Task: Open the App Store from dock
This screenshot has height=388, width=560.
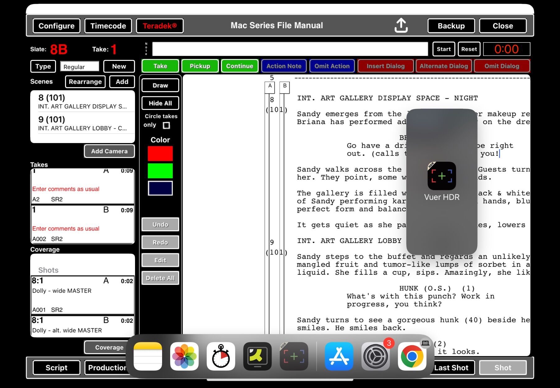Action: pos(339,356)
